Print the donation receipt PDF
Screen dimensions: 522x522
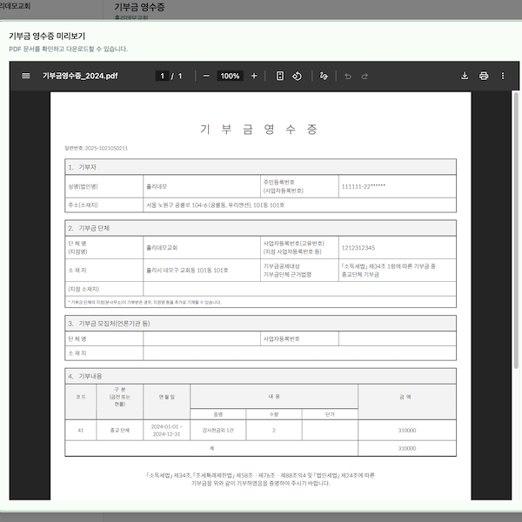[484, 76]
